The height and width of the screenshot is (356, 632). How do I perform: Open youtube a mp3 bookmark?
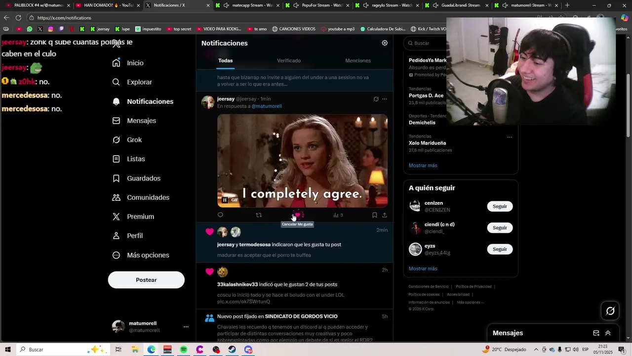click(x=337, y=29)
